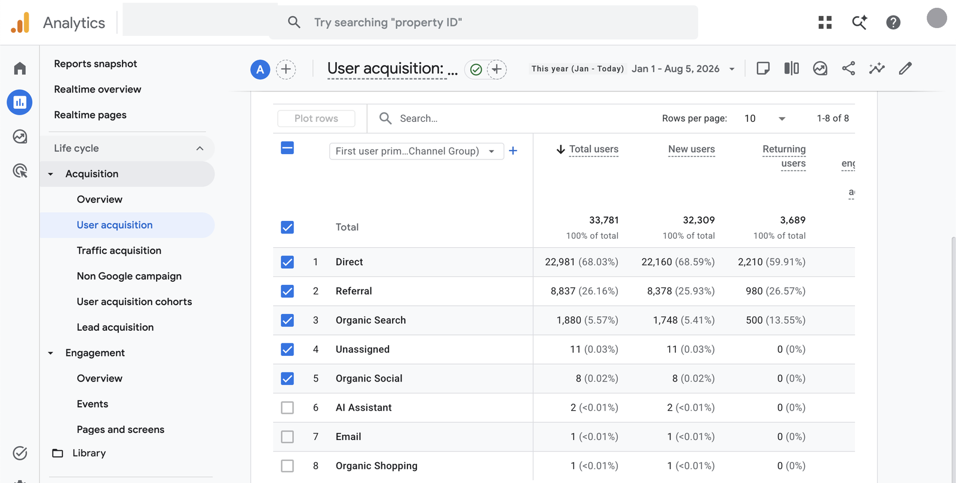This screenshot has width=956, height=483.
Task: Open Realtime overview
Action: pyautogui.click(x=97, y=90)
